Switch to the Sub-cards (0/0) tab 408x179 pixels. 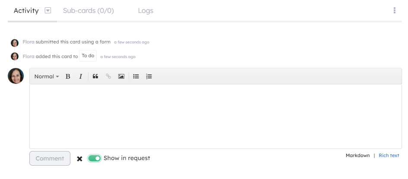pos(89,11)
